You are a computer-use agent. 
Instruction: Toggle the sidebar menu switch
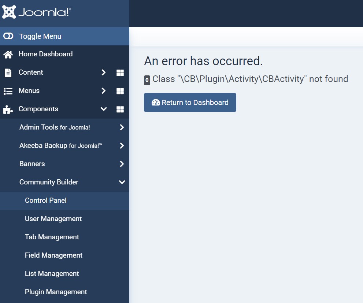point(8,36)
